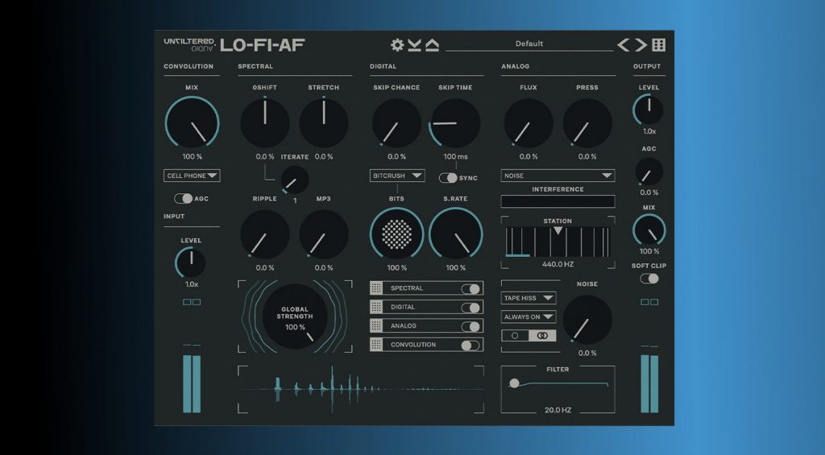Select the linked-circles stereo noise mode
Screen dimensions: 825x455
tap(542, 336)
